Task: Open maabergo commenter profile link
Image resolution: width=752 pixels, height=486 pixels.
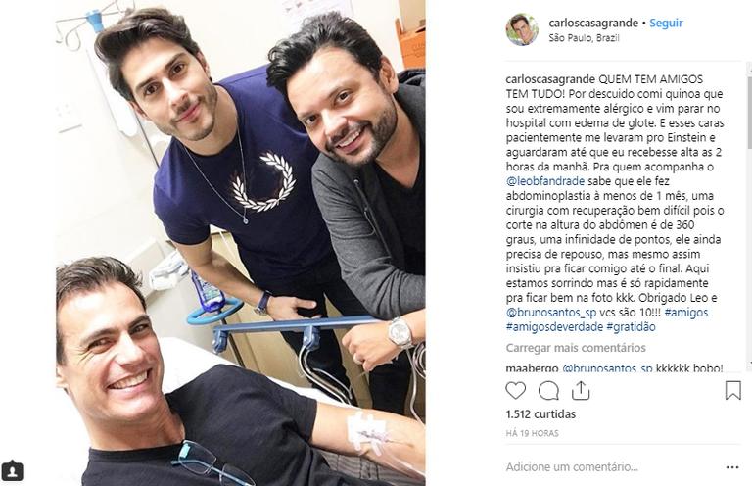Action: 532,368
